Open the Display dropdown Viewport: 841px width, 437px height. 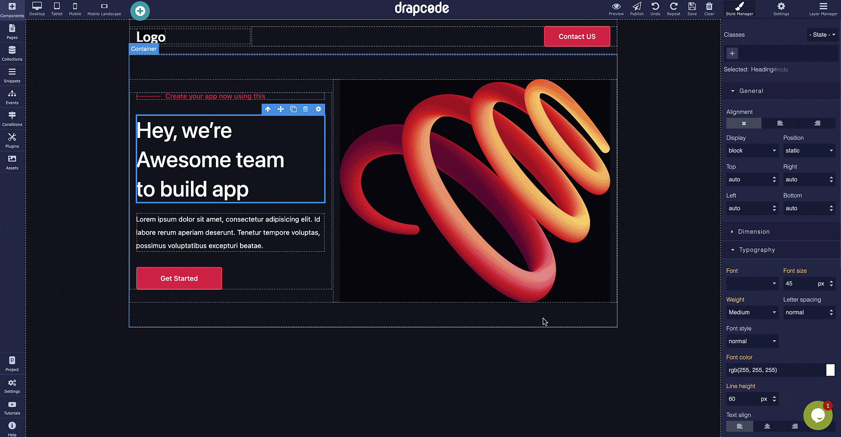coord(752,150)
